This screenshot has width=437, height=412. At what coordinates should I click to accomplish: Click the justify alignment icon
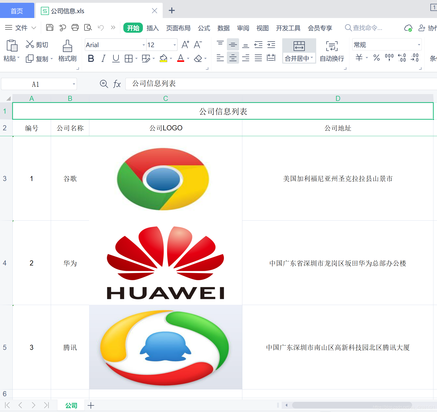tap(258, 58)
